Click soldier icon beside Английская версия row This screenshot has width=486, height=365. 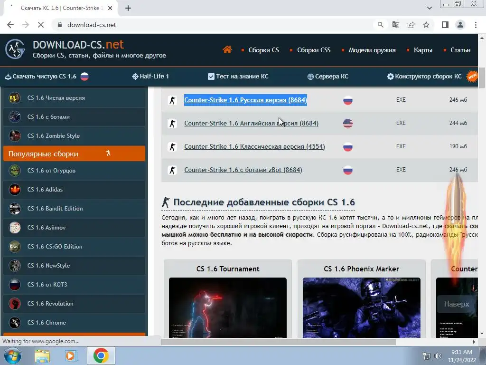(x=172, y=123)
